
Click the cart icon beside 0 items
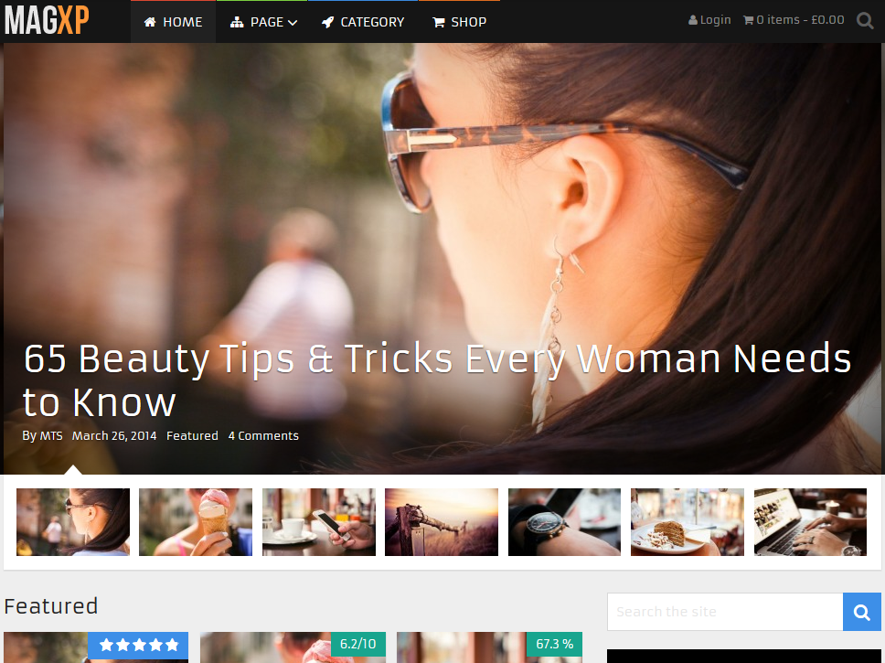(749, 20)
